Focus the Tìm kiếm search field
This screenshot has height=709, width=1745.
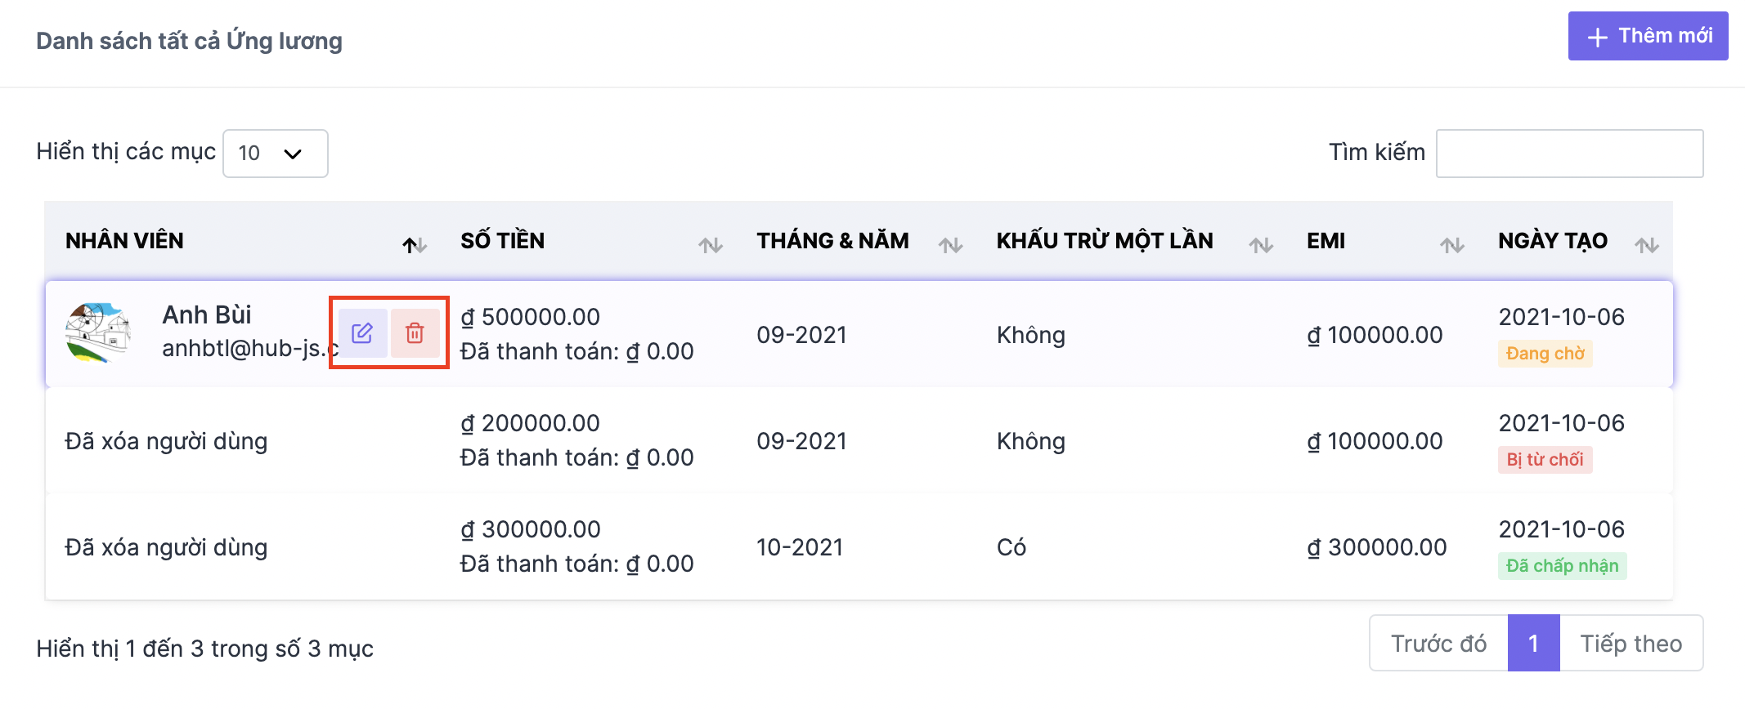pos(1570,154)
